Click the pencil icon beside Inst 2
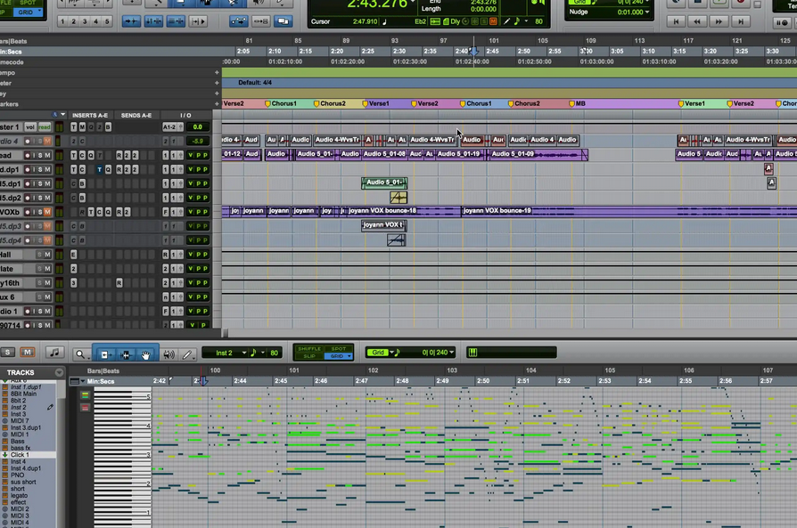The height and width of the screenshot is (528, 797). 50,407
